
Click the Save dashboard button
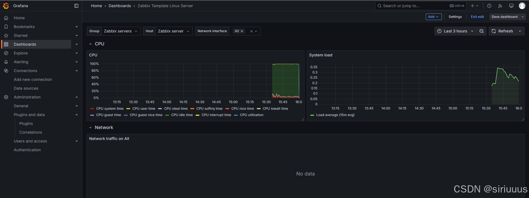coord(504,17)
